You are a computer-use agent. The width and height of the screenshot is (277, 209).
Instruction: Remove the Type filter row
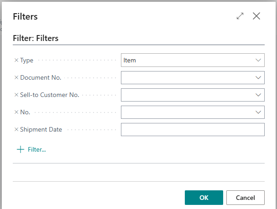pos(16,60)
